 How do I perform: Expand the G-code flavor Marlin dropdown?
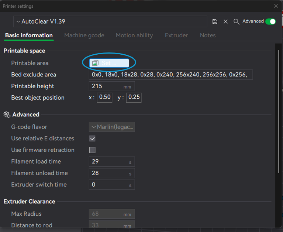[x=112, y=127]
